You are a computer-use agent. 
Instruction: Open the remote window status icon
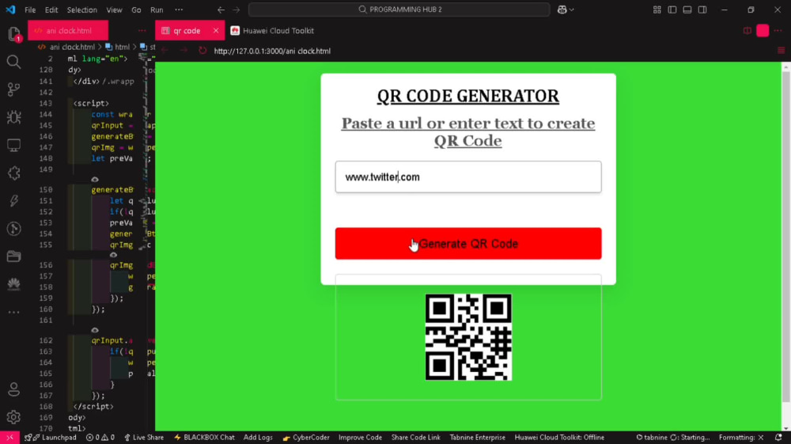click(x=9, y=438)
